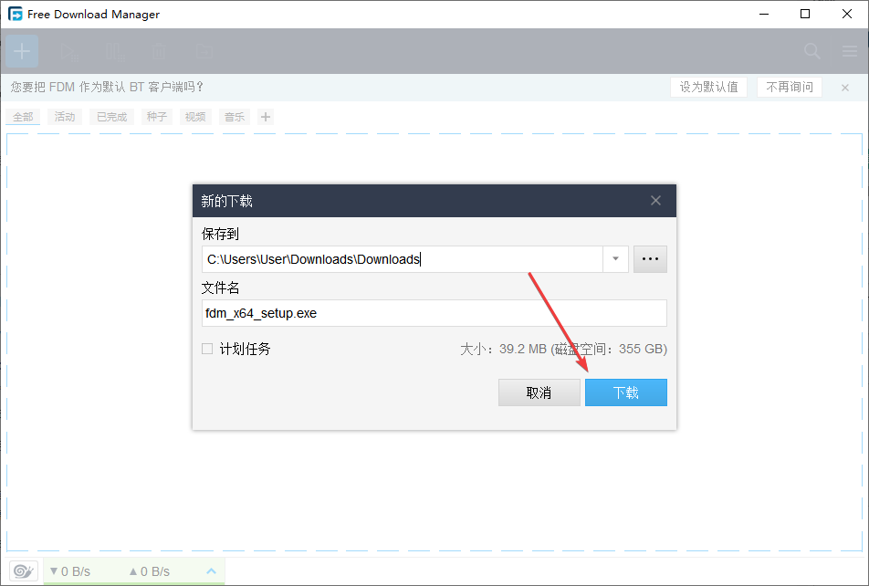Viewport: 869px width, 586px height.
Task: Open the hamburger main menu
Action: 850,51
